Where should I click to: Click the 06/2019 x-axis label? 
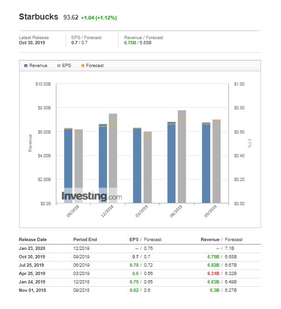click(x=176, y=211)
